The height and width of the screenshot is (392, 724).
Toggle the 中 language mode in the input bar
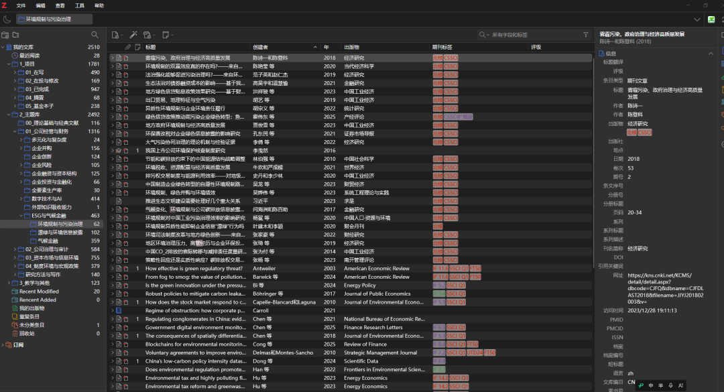tap(650, 385)
